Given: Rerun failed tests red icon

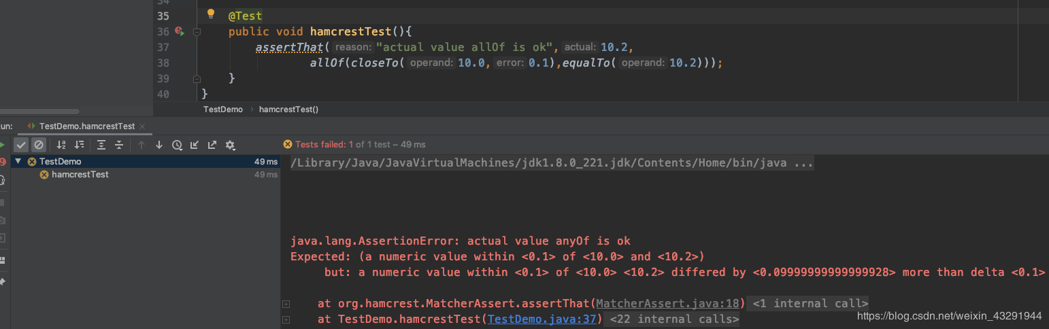Looking at the screenshot, I should click(2, 162).
